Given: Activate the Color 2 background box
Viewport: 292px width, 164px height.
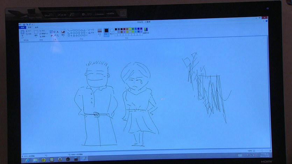Looking at the screenshot, I should [x=112, y=31].
